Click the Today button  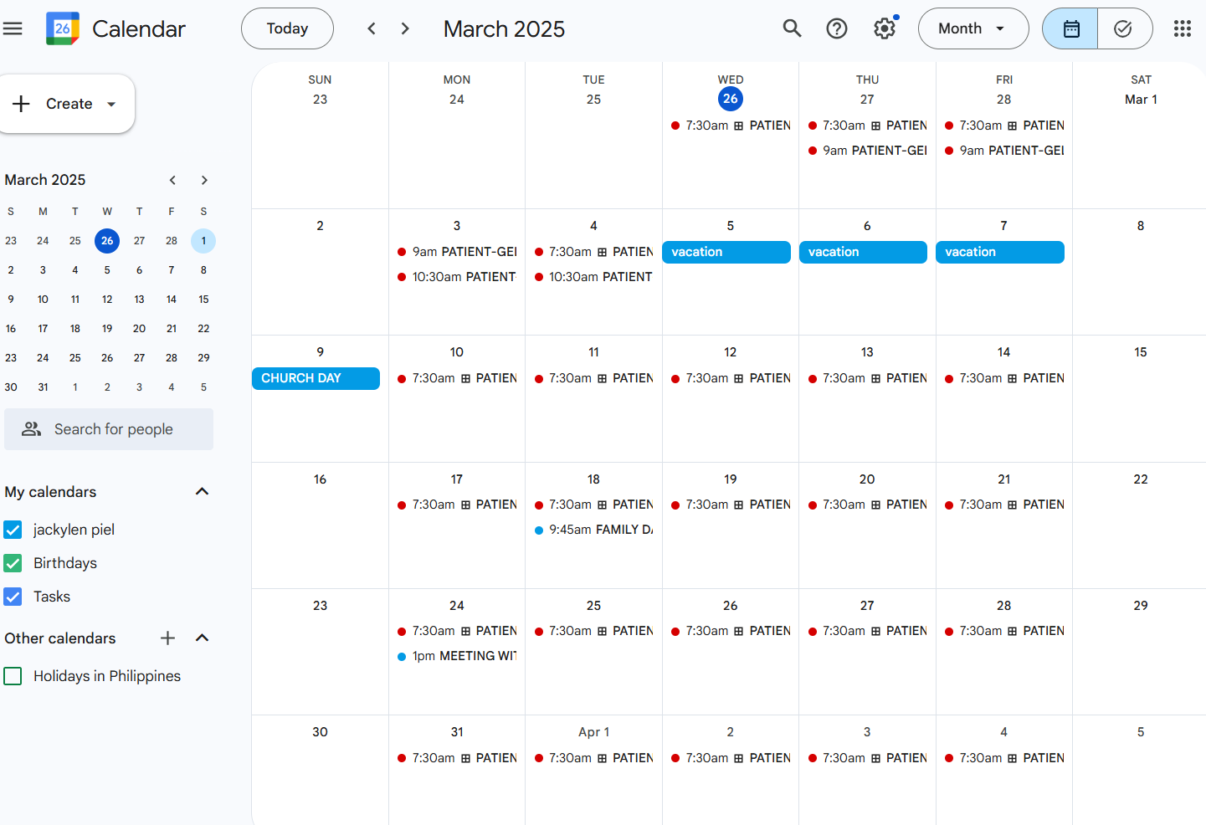click(x=287, y=28)
